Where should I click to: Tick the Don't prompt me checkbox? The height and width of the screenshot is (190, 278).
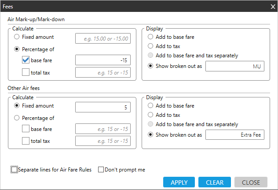[101, 170]
